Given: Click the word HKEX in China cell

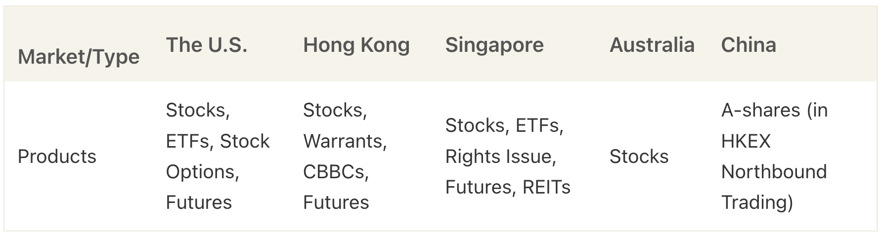Looking at the screenshot, I should (x=746, y=141).
